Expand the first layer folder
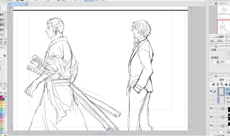Image resolution: width=230 pixels, height=136 pixels. [x=219, y=109]
